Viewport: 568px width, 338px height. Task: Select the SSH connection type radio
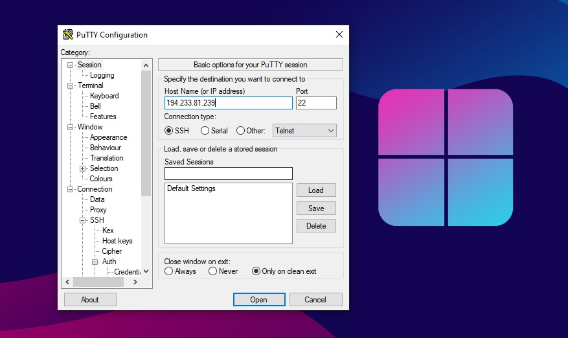coord(169,131)
